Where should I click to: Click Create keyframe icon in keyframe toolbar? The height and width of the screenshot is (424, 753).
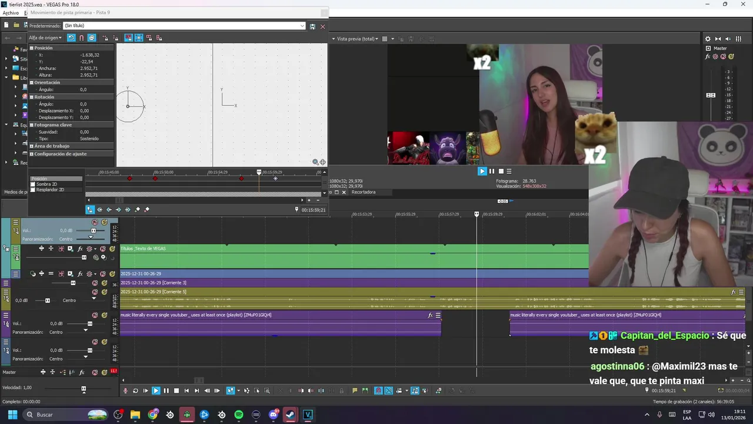138,210
